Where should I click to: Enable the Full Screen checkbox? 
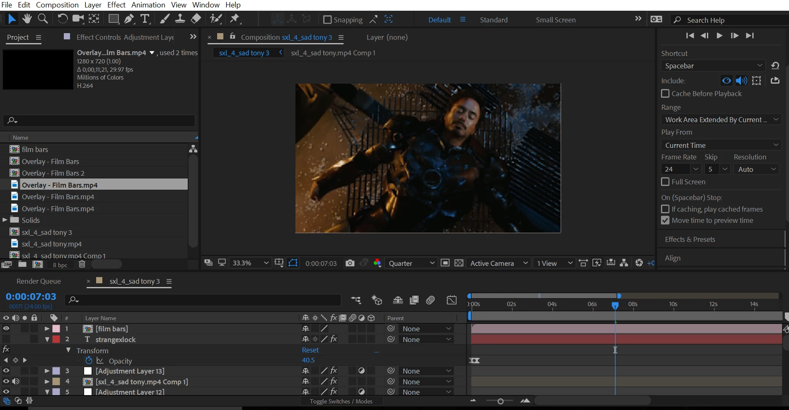pos(665,182)
